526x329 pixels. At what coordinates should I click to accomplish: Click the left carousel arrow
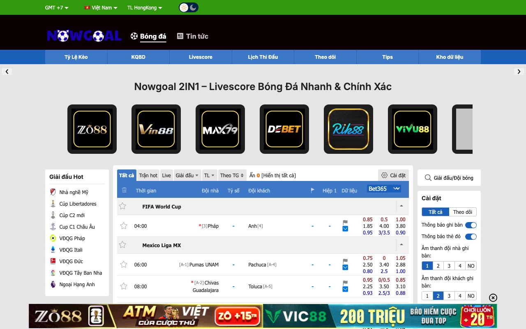pyautogui.click(x=7, y=72)
